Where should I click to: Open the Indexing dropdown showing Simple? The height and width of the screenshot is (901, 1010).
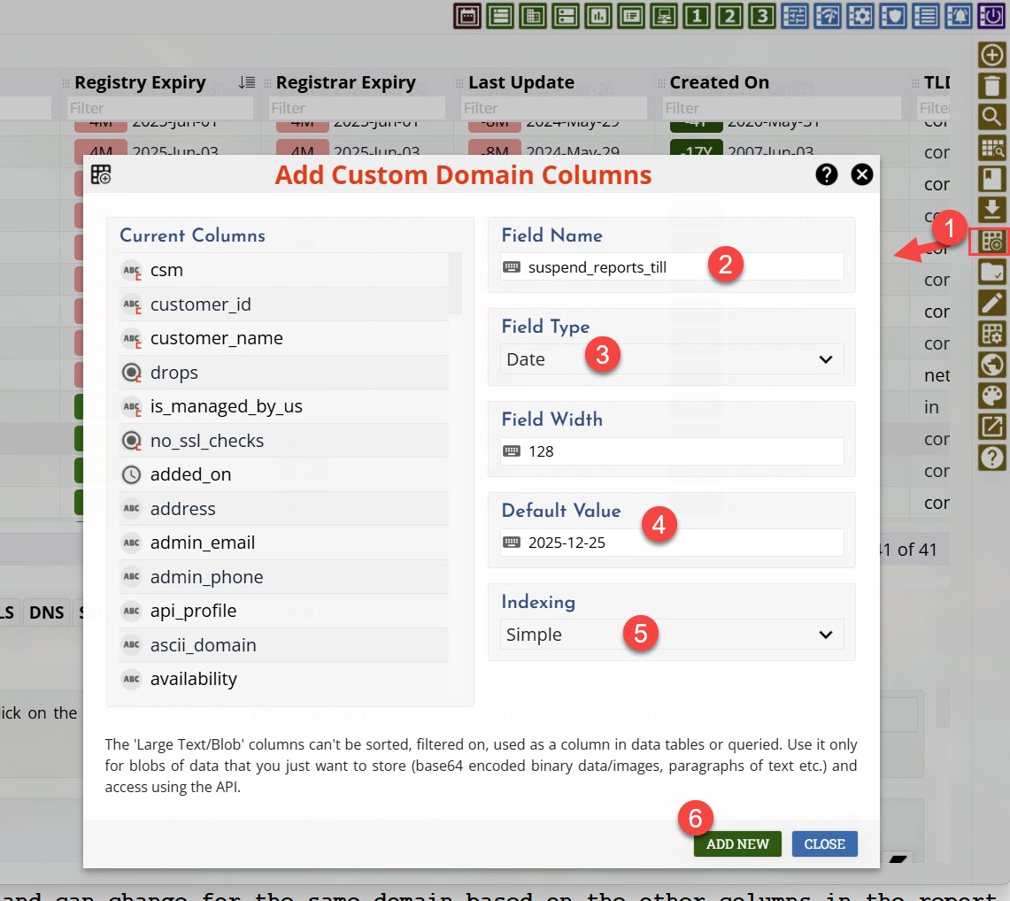click(x=671, y=635)
